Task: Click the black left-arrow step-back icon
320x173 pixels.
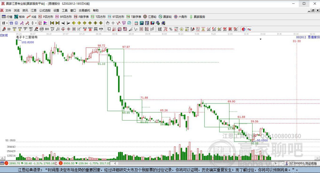Action: pyautogui.click(x=63, y=23)
